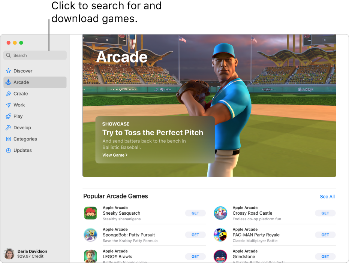349x263 pixels.
Task: Open the Crossy Road Castle app icon
Action: point(220,213)
